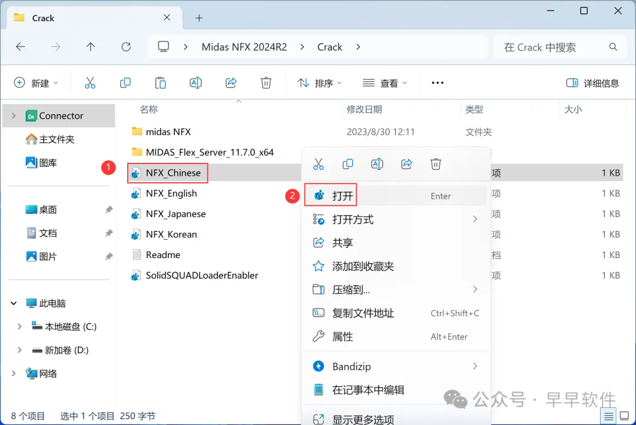This screenshot has height=425, width=636.
Task: Open 主文件夹 in the sidebar
Action: point(50,140)
